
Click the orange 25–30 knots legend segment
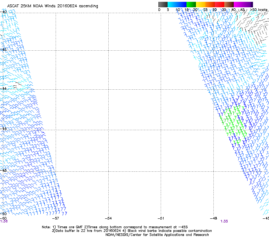pos(210,4)
